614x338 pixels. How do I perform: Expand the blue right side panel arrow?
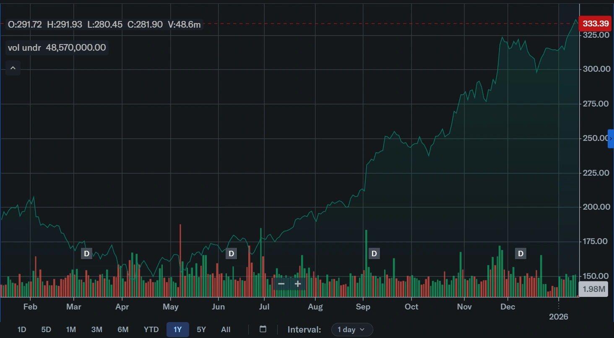[x=611, y=139]
